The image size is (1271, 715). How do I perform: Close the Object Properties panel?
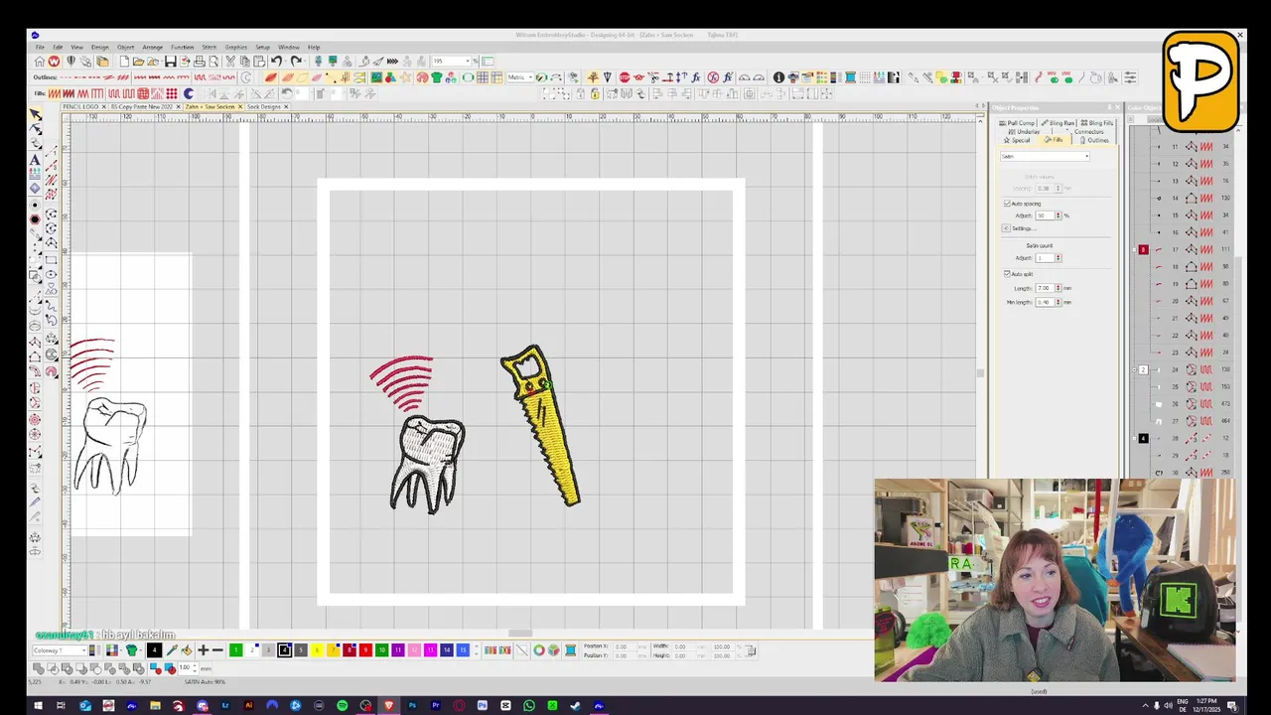pos(1117,107)
